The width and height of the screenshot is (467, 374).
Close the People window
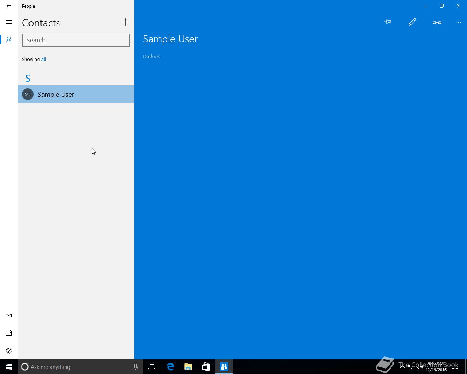click(x=459, y=6)
